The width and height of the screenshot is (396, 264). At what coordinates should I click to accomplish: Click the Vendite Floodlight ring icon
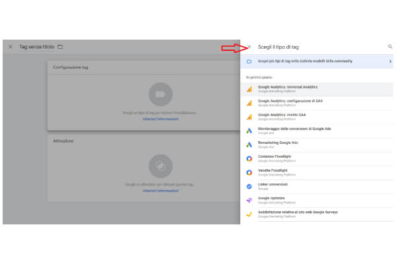(249, 172)
